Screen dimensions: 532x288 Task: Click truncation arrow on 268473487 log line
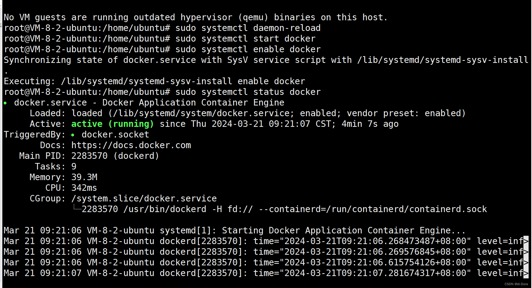(x=526, y=241)
